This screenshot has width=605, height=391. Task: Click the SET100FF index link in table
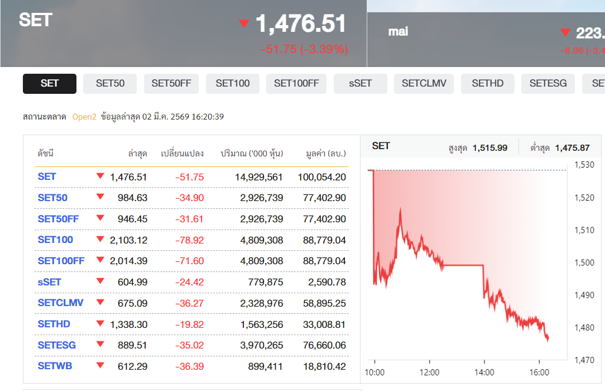coord(61,261)
